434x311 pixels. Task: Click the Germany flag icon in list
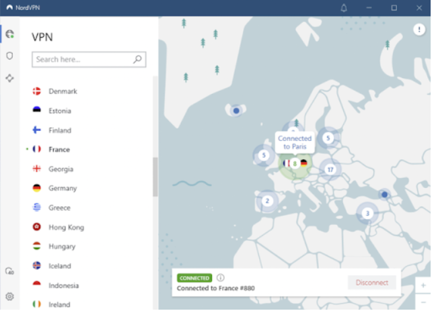36,188
